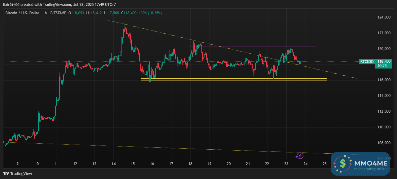
Task: Click the 110,000 price axis label
Action: (x=384, y=127)
